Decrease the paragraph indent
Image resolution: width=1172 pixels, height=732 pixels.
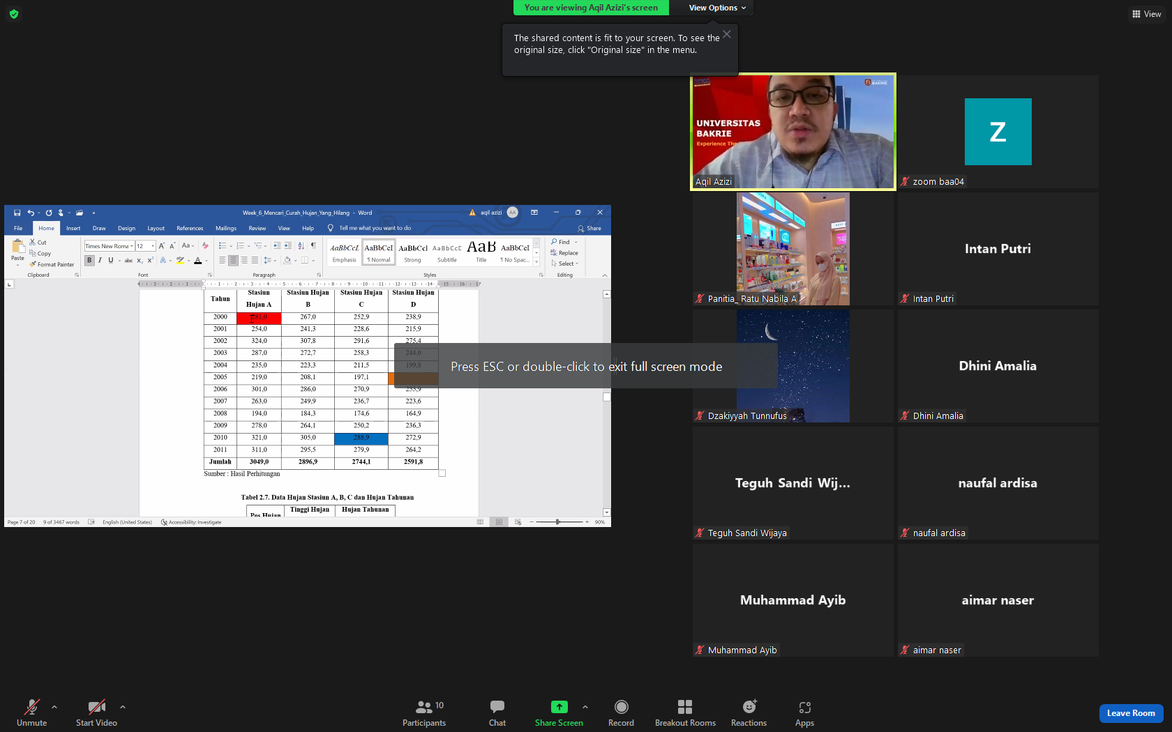point(277,245)
